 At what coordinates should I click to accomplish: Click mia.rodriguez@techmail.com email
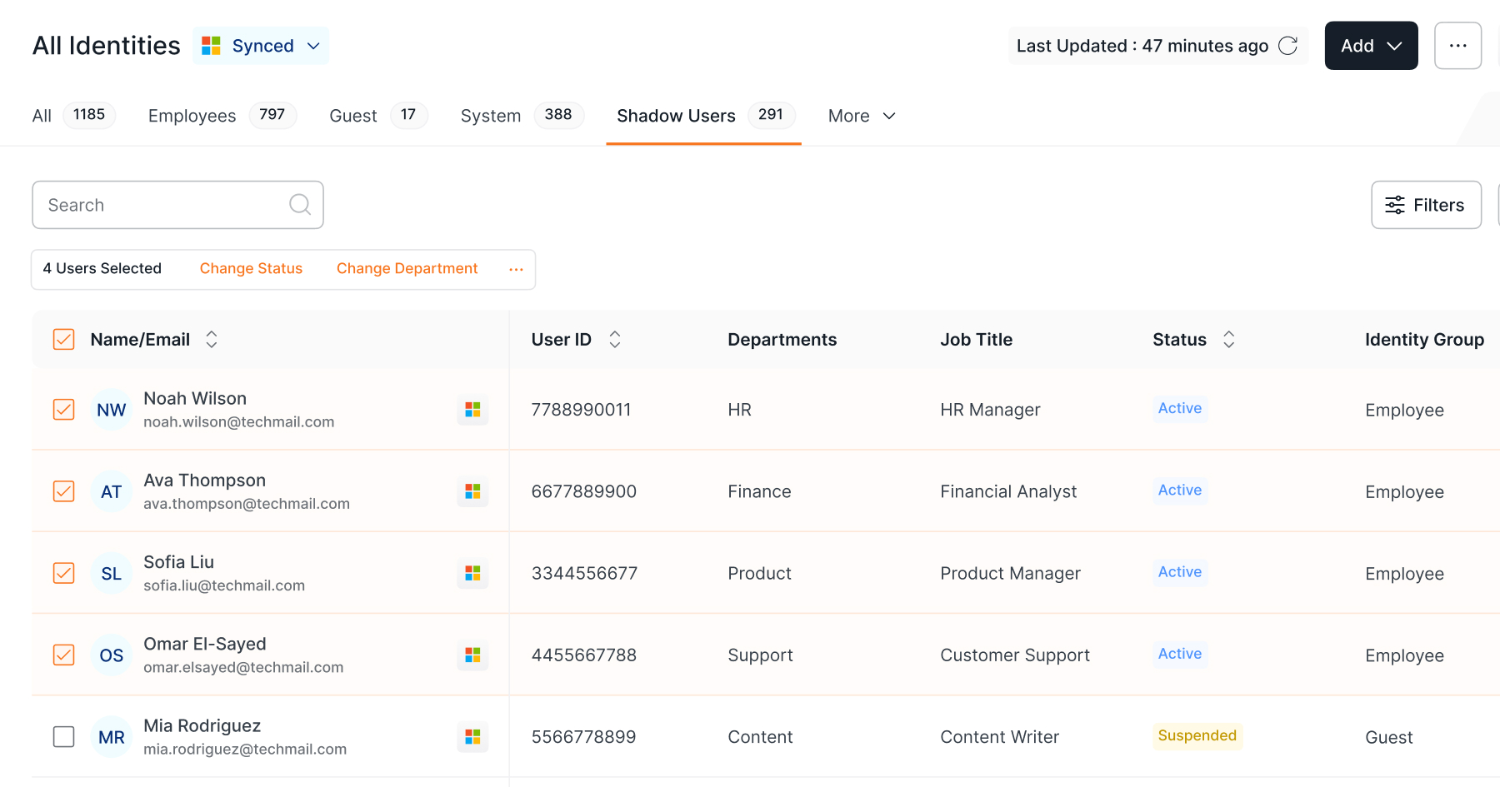coord(245,750)
